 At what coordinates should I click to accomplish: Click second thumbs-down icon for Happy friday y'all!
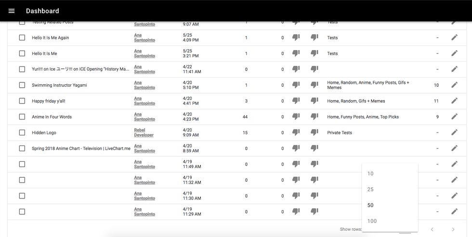314,101
